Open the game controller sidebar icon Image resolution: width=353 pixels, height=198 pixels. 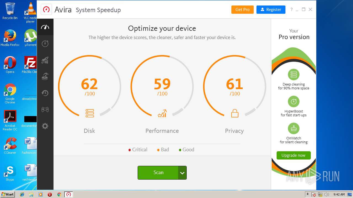coord(45,109)
